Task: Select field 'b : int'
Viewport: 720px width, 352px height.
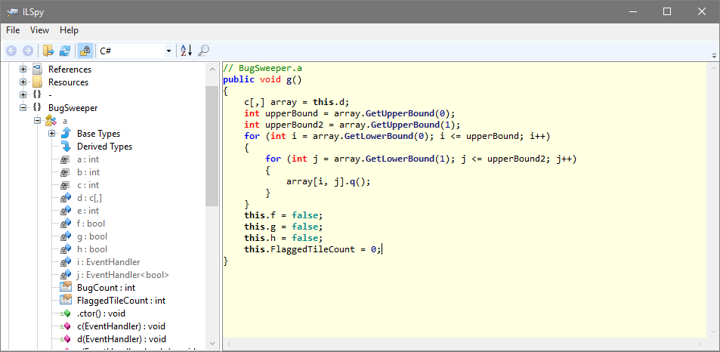Action: pyautogui.click(x=88, y=172)
